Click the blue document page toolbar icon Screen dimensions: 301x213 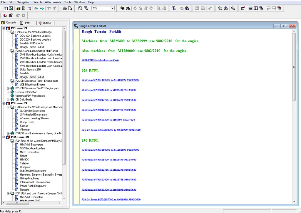(x=24, y=8)
